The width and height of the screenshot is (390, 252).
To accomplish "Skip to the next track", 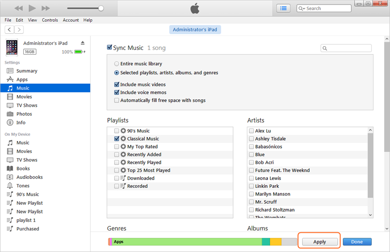I will [x=46, y=8].
